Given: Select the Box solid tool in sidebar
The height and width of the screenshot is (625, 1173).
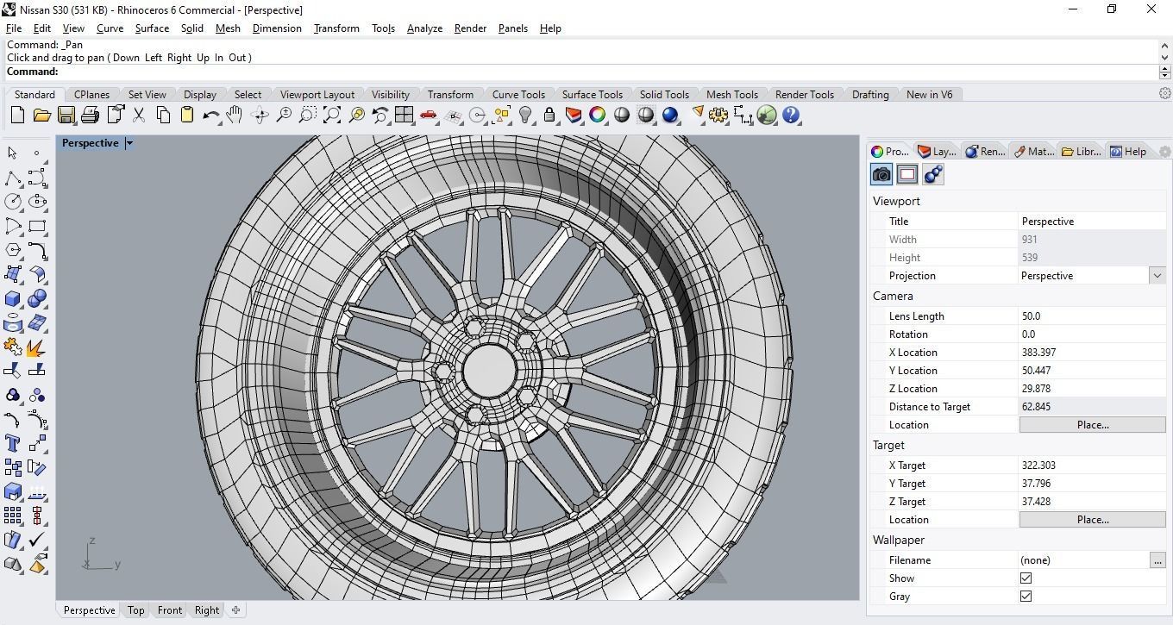Looking at the screenshot, I should tap(13, 298).
